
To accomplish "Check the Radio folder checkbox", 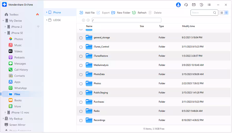I will (x=81, y=111).
